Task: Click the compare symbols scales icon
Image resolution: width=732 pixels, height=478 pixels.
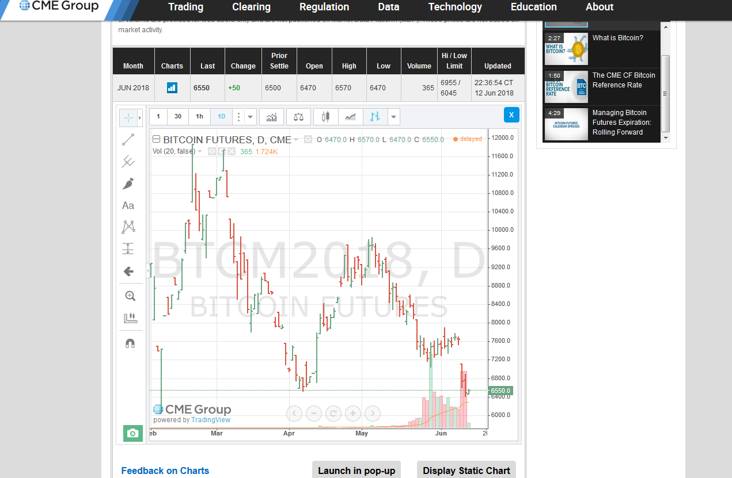Action: 298,117
